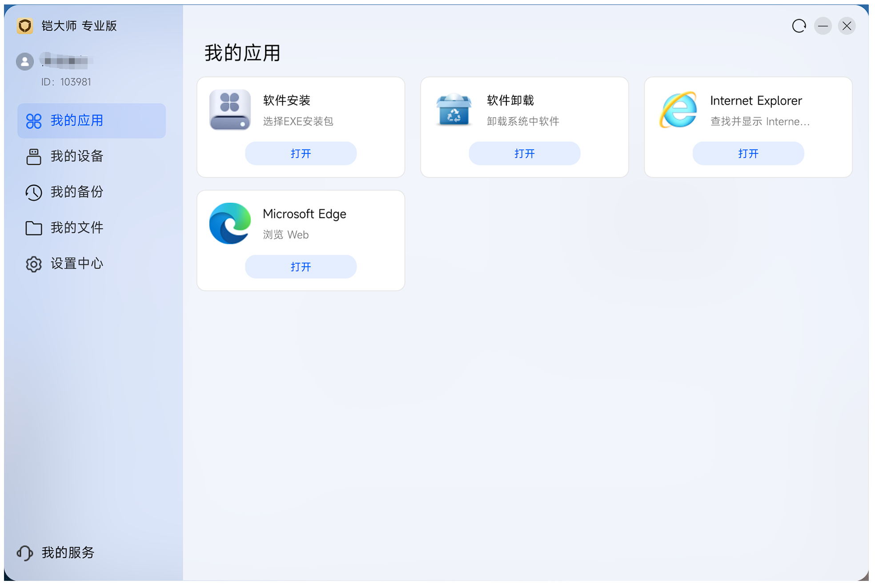This screenshot has width=875, height=584.
Task: Click the 我的服务 headset icon
Action: (x=25, y=553)
